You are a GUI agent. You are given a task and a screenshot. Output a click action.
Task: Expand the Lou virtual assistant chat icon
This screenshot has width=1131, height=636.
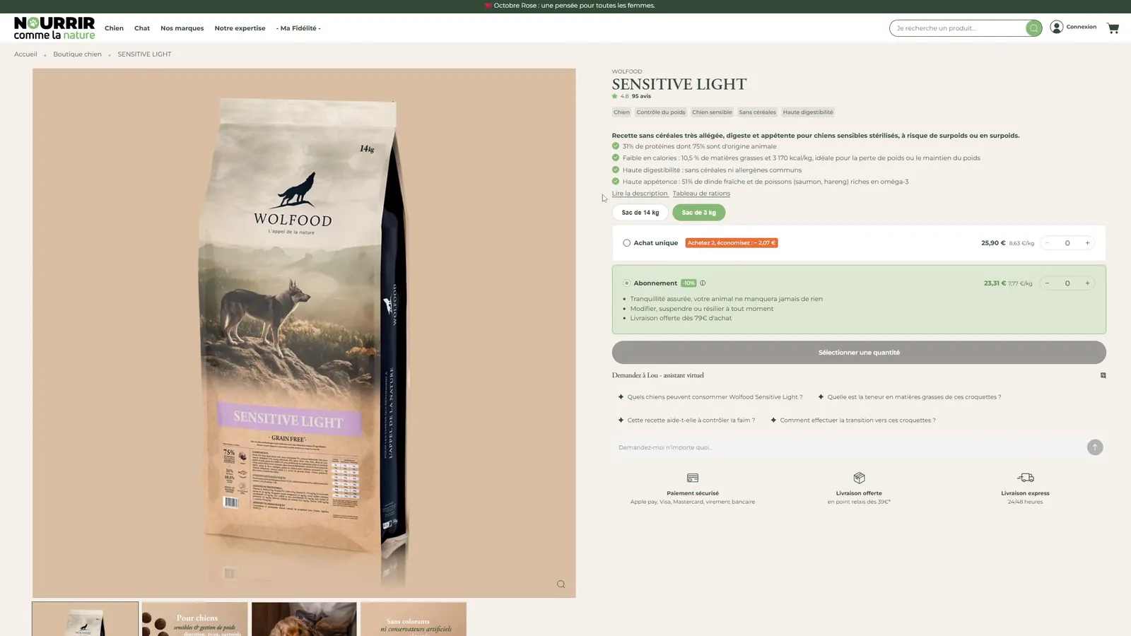click(1103, 375)
